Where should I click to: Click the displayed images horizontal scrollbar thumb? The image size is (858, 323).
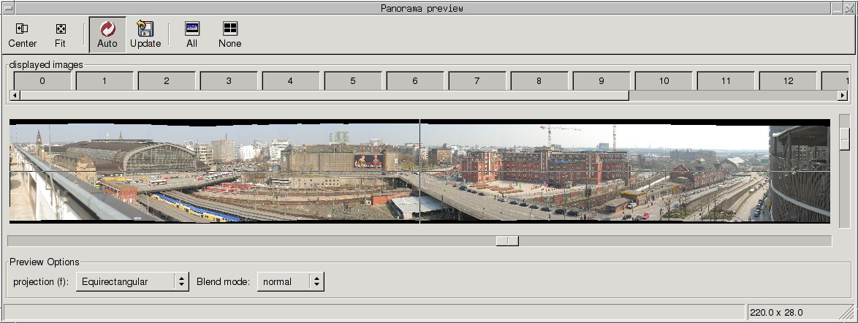click(x=324, y=95)
